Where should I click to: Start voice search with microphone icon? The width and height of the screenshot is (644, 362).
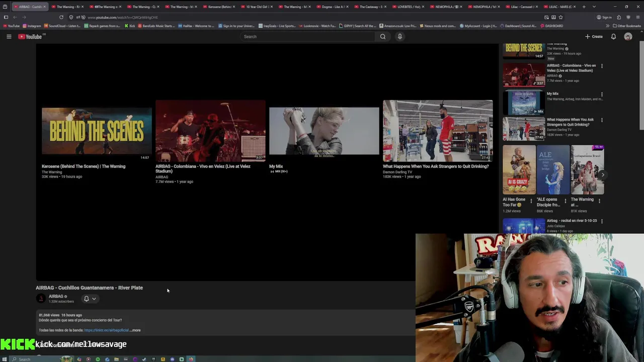pos(400,37)
